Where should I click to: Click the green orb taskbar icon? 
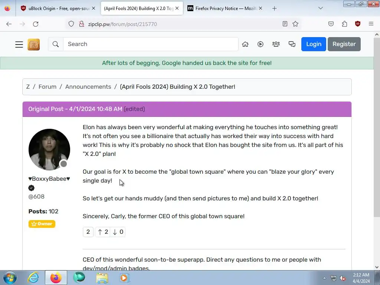coord(79,278)
